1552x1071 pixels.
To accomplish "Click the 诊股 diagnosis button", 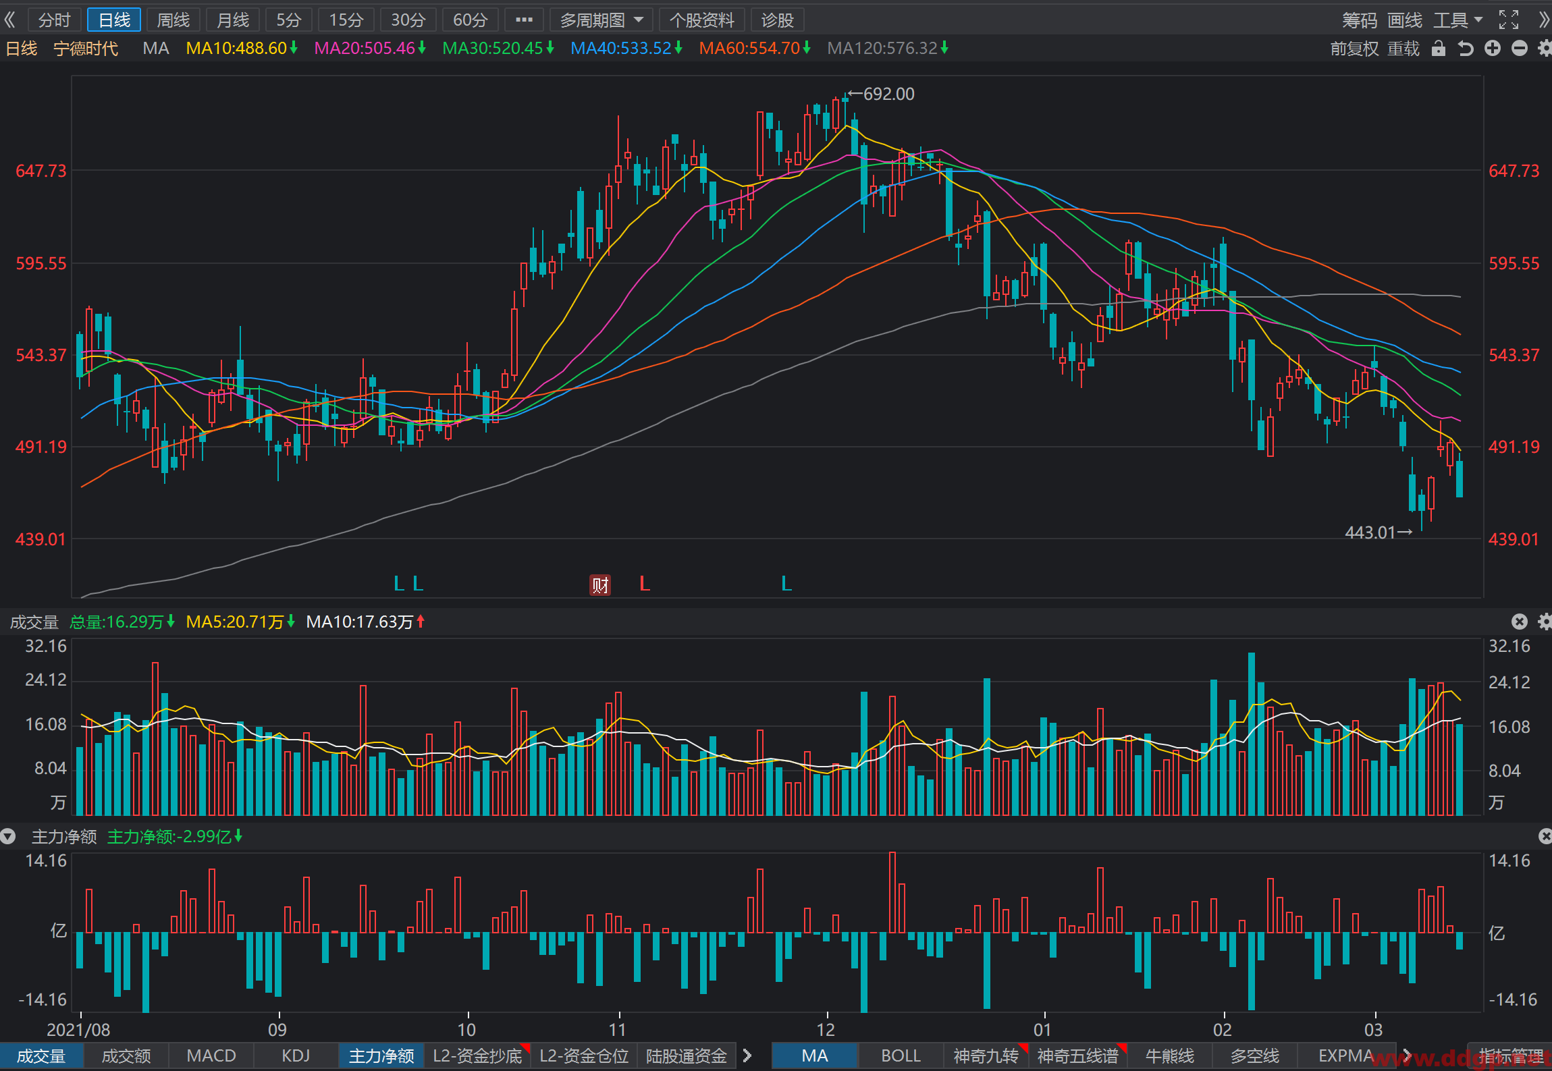I will (x=778, y=20).
